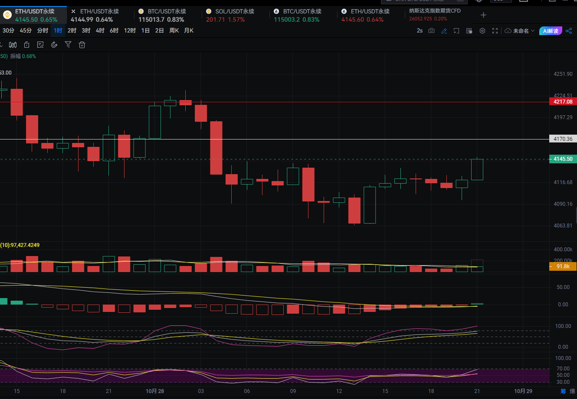Screen dimensions: 577x399
Task: Open the hexagon chart settings icon
Action: click(482, 31)
